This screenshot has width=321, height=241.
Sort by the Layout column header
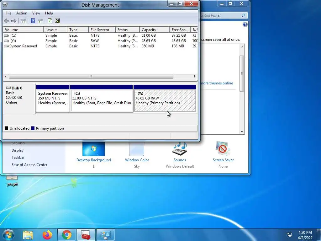(55, 30)
